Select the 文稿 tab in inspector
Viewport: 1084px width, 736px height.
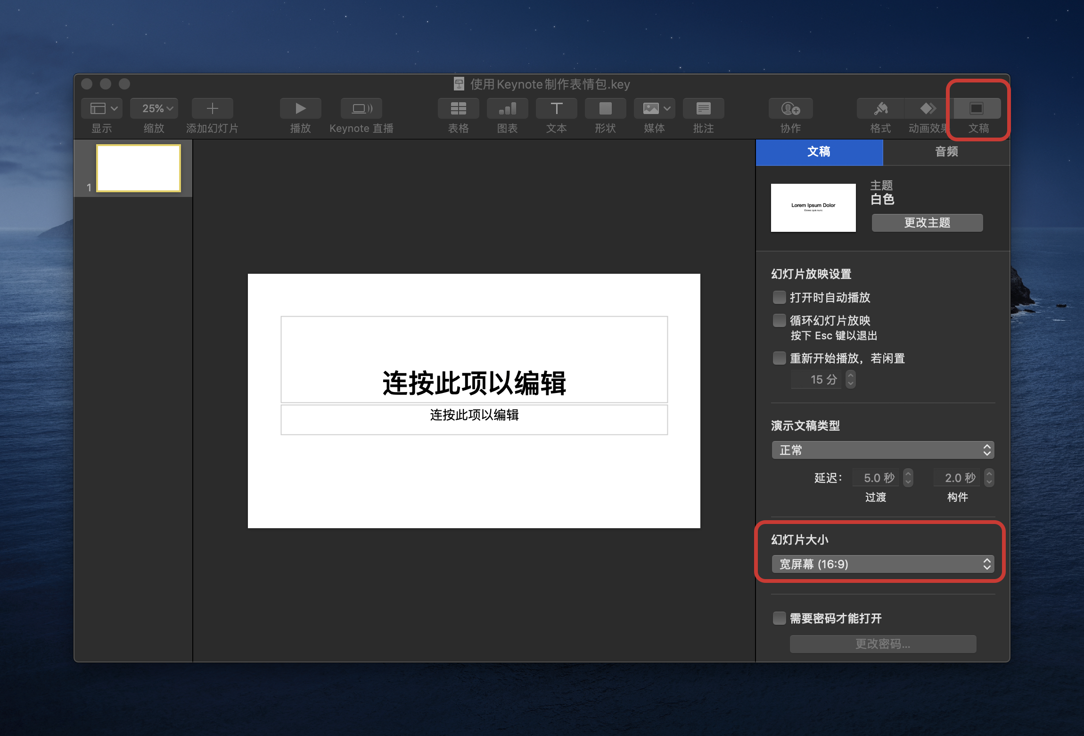click(819, 152)
